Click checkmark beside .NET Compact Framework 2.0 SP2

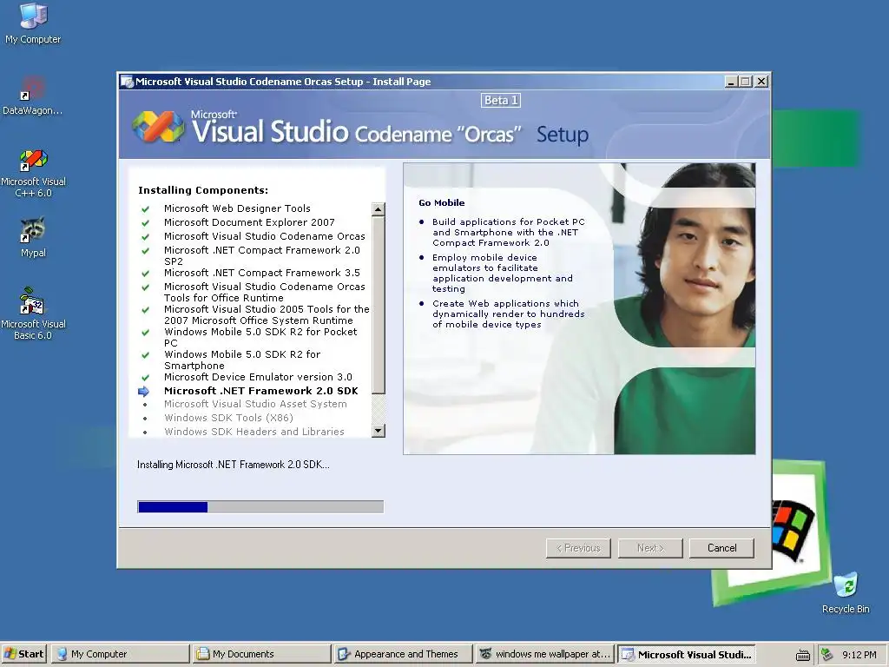click(146, 251)
